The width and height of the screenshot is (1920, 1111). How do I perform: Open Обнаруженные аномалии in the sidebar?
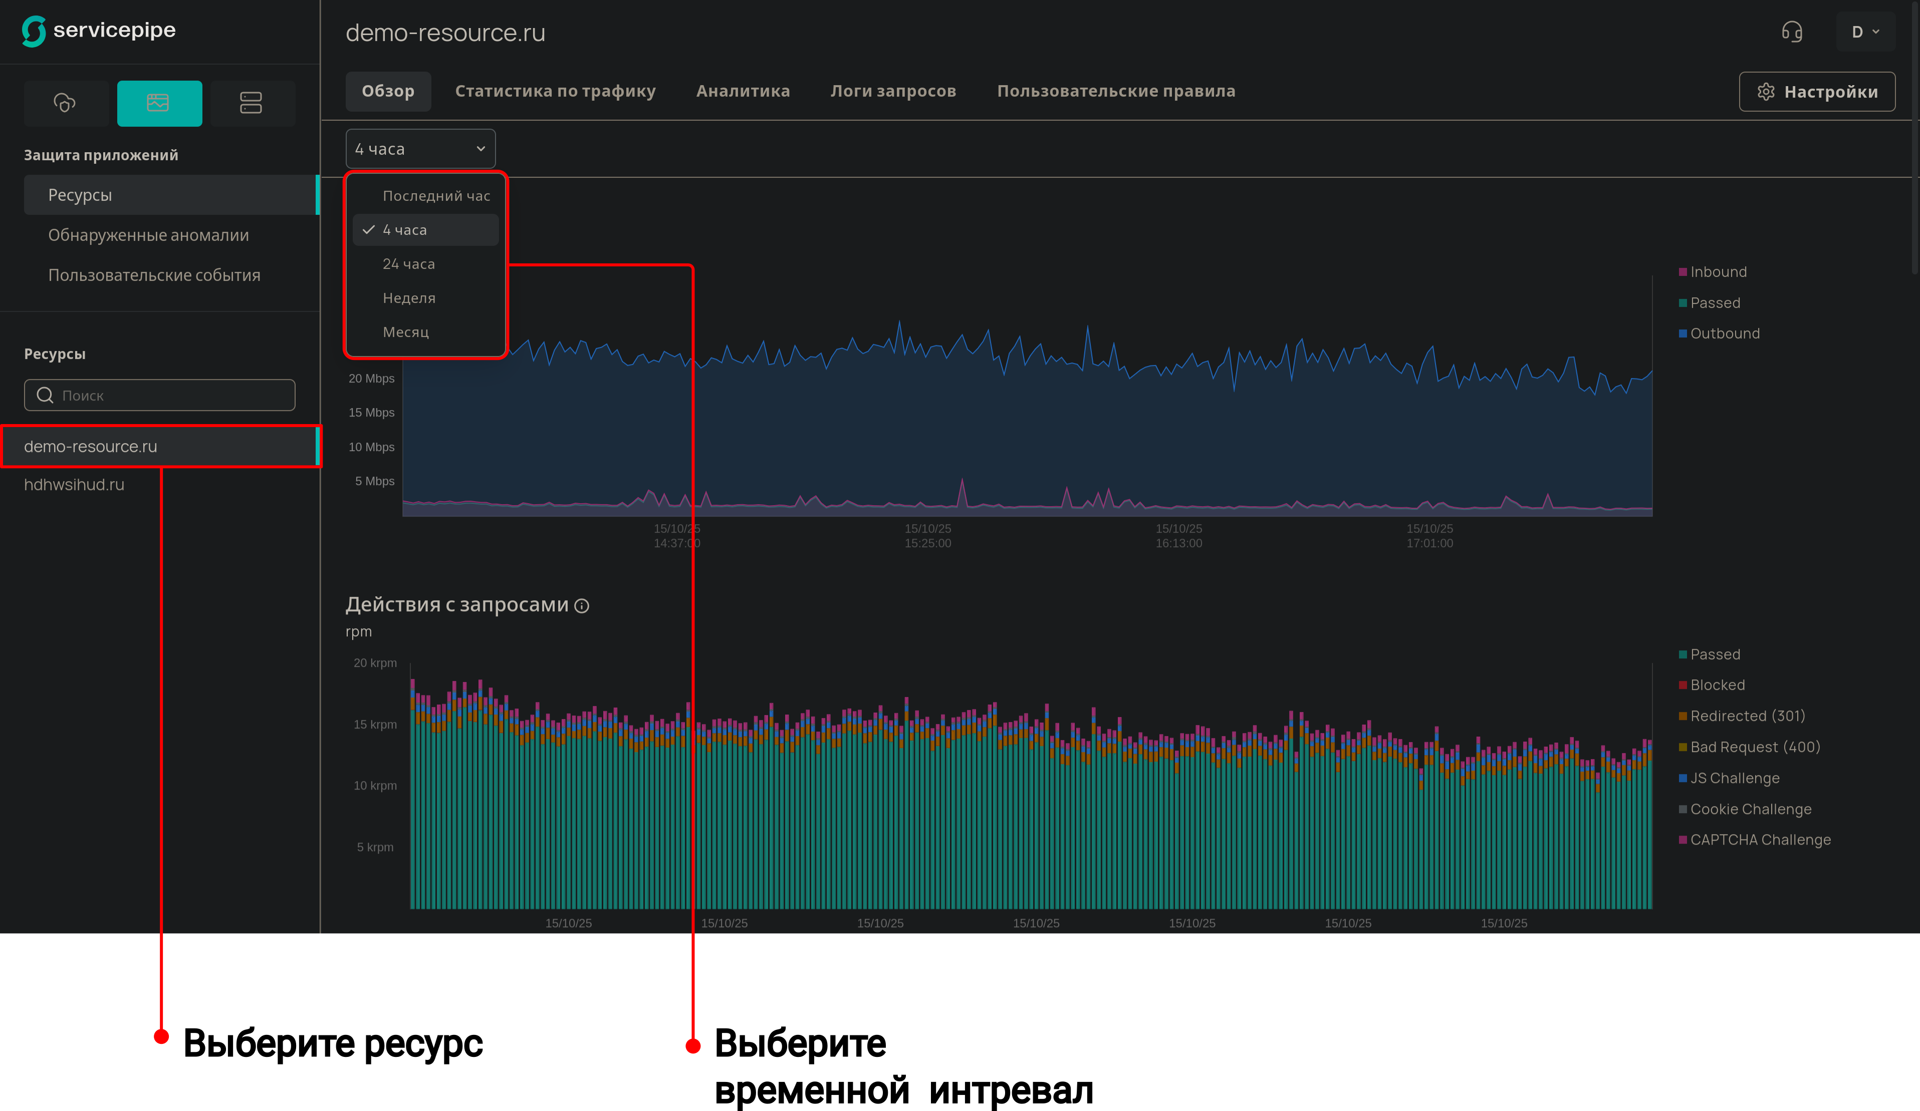point(149,235)
